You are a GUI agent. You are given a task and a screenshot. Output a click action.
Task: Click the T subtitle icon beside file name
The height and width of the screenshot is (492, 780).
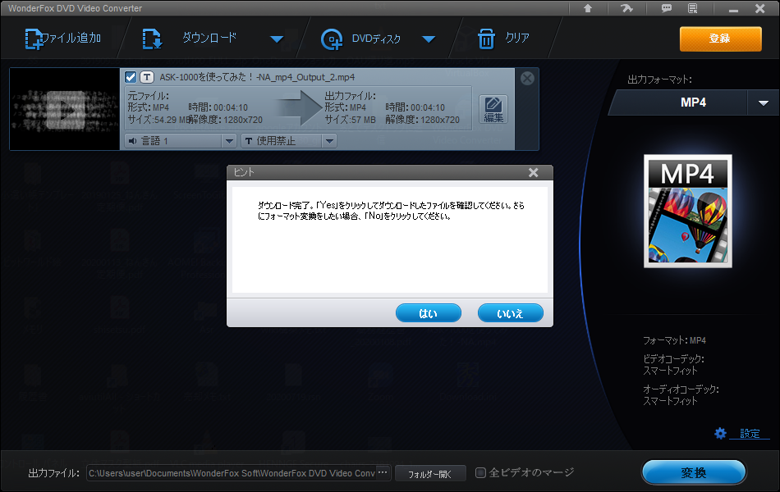pos(147,77)
